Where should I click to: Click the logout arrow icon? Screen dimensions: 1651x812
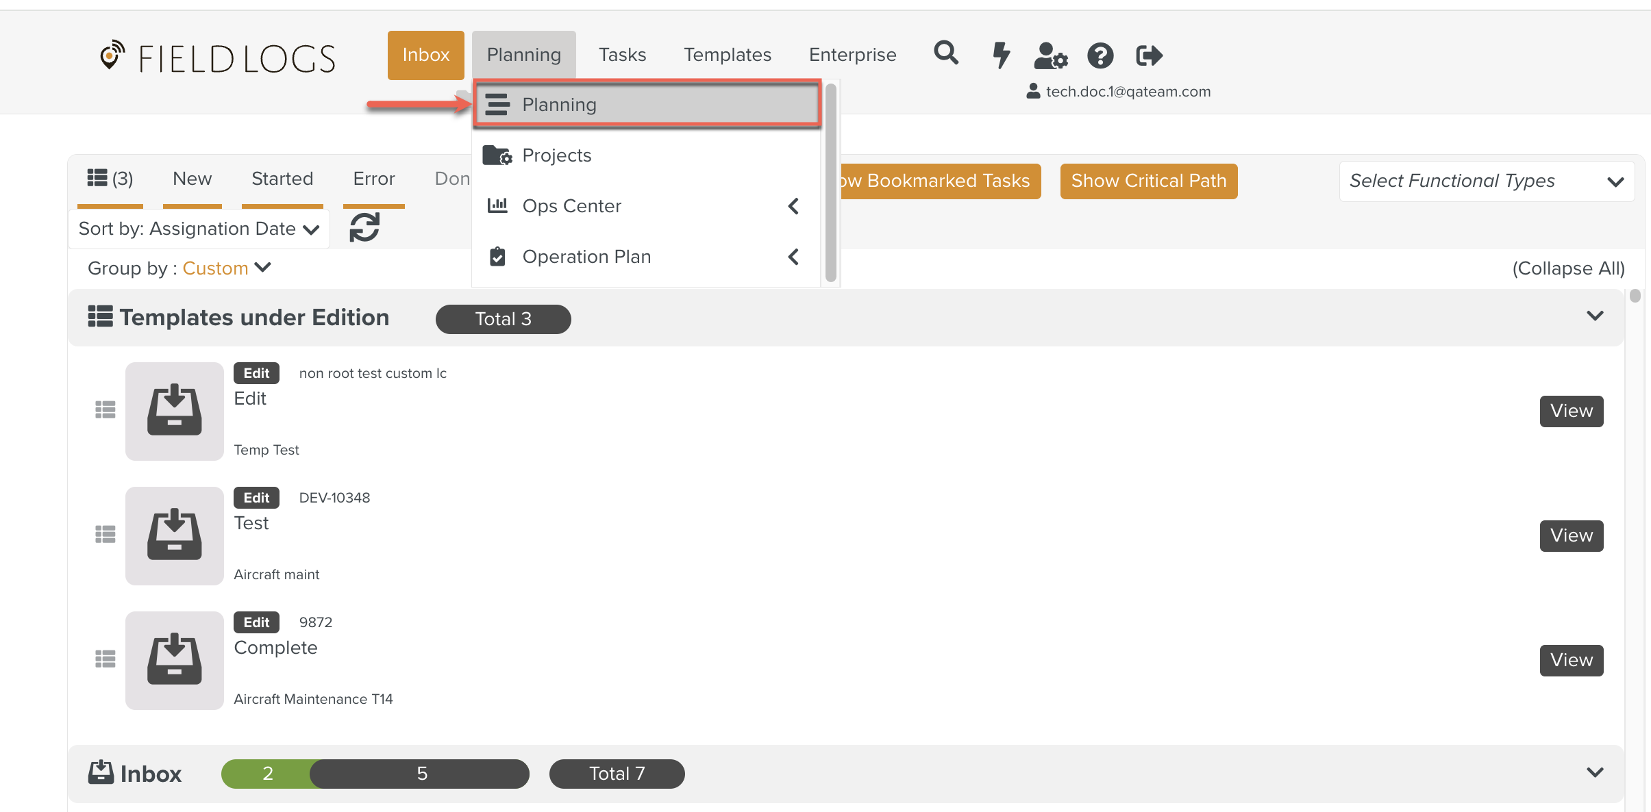(1149, 55)
